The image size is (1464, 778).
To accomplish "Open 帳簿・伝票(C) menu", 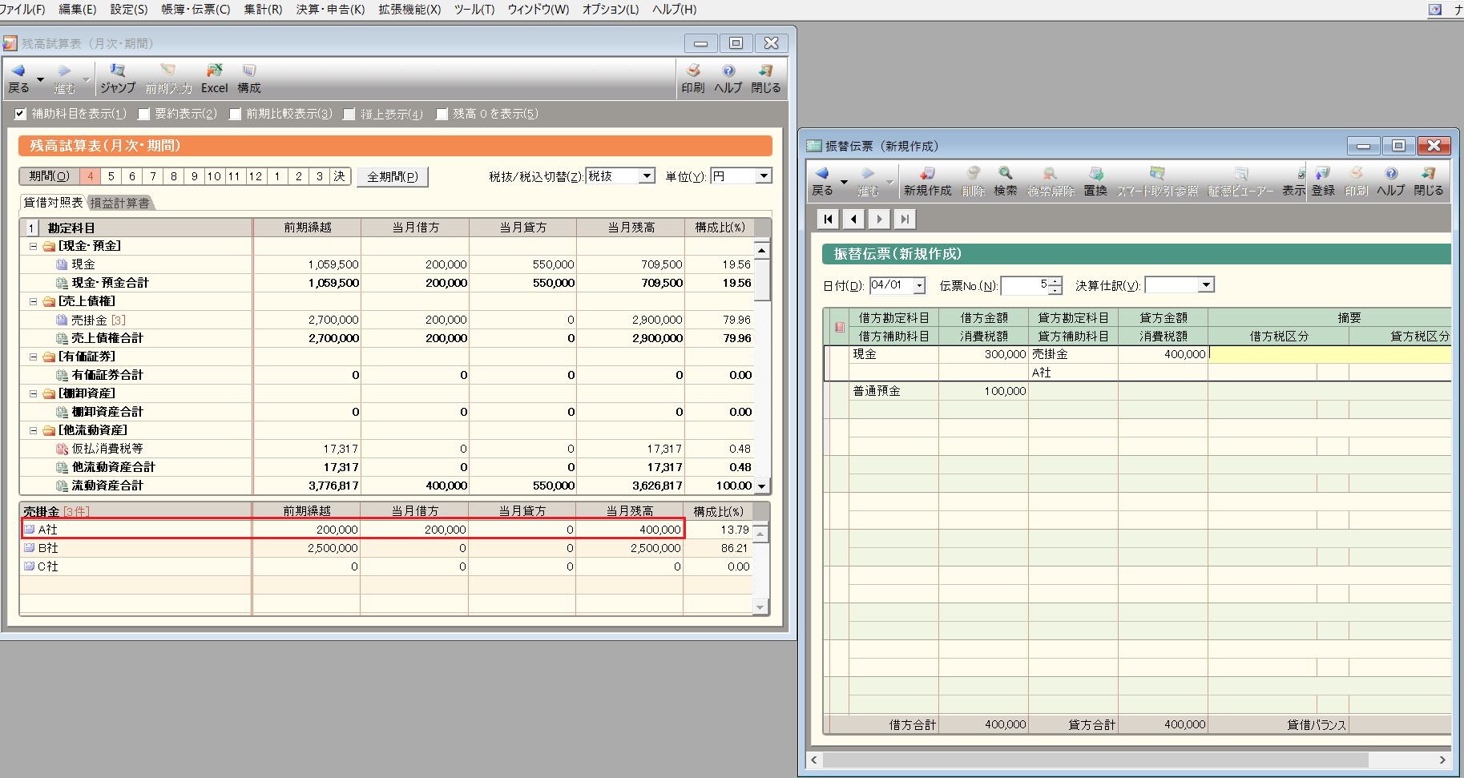I will pos(196,9).
